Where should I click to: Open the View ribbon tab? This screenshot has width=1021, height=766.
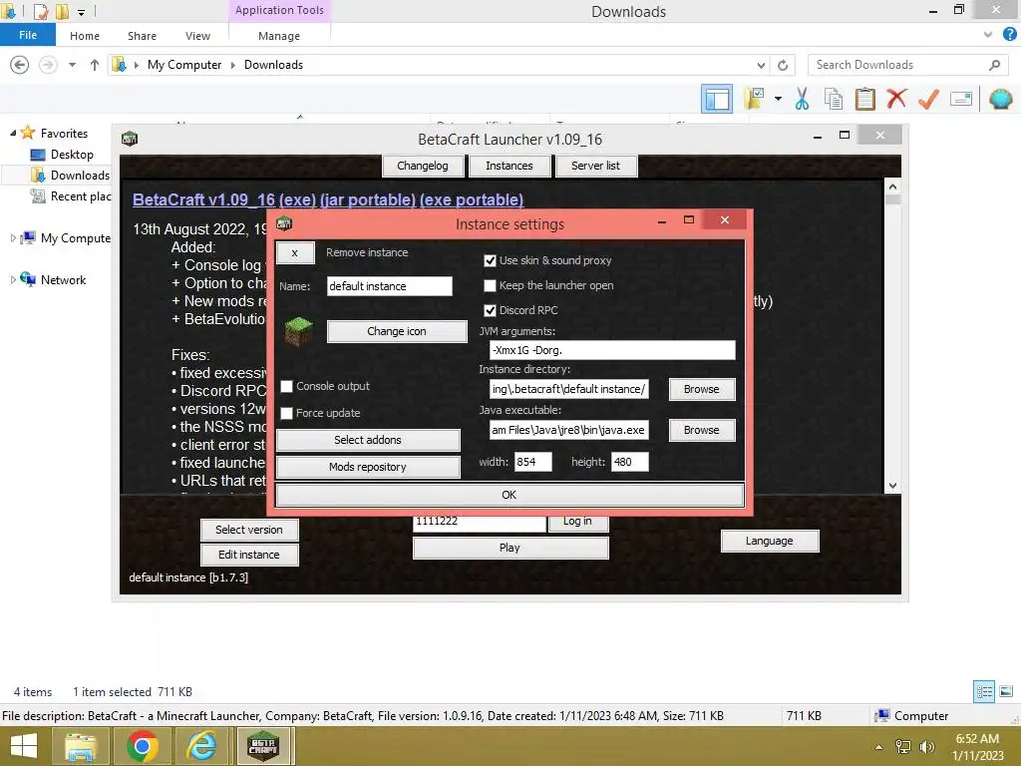point(197,36)
